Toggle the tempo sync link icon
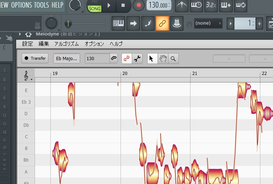 [114, 58]
